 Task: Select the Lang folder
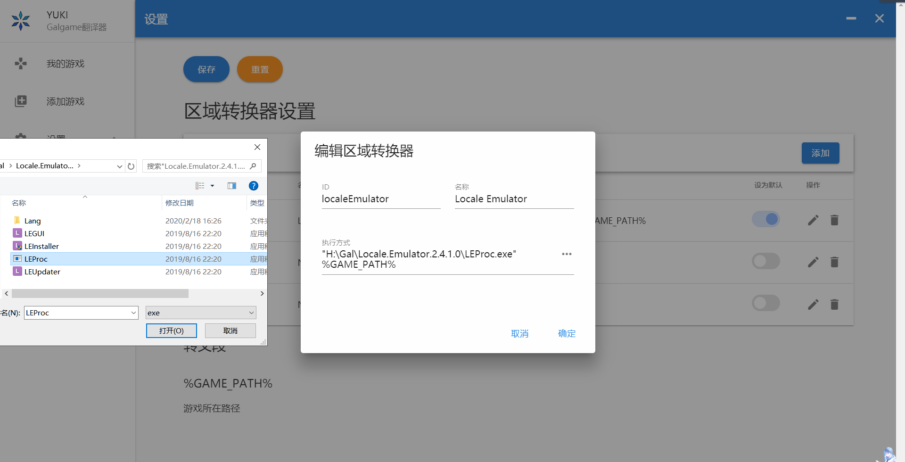point(27,221)
